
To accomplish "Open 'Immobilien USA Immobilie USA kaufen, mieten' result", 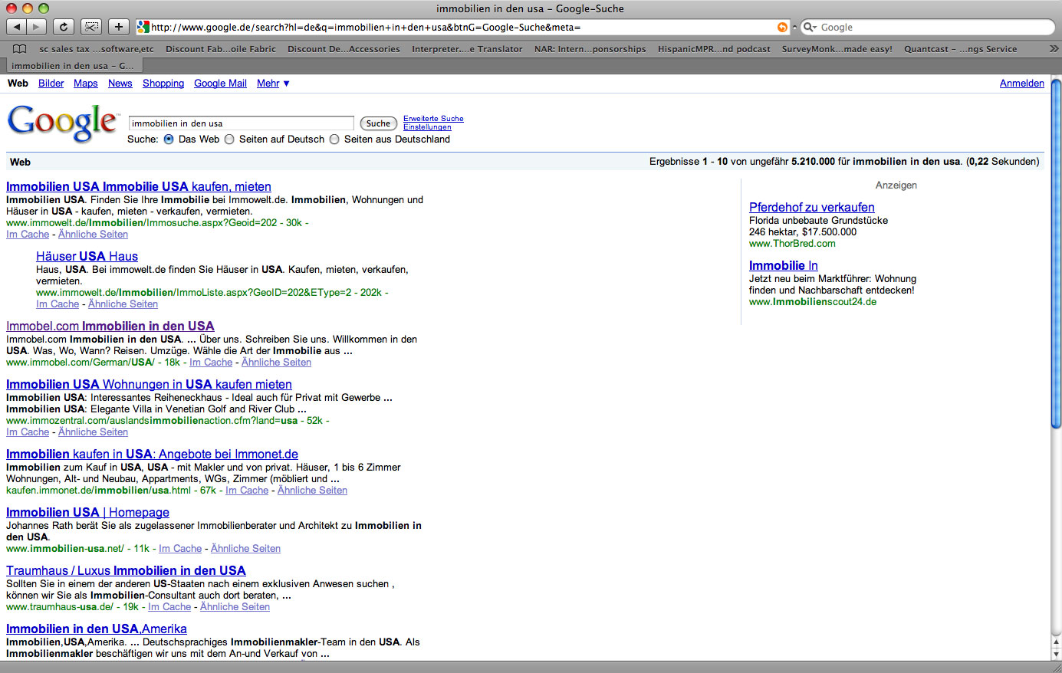I will [x=139, y=186].
